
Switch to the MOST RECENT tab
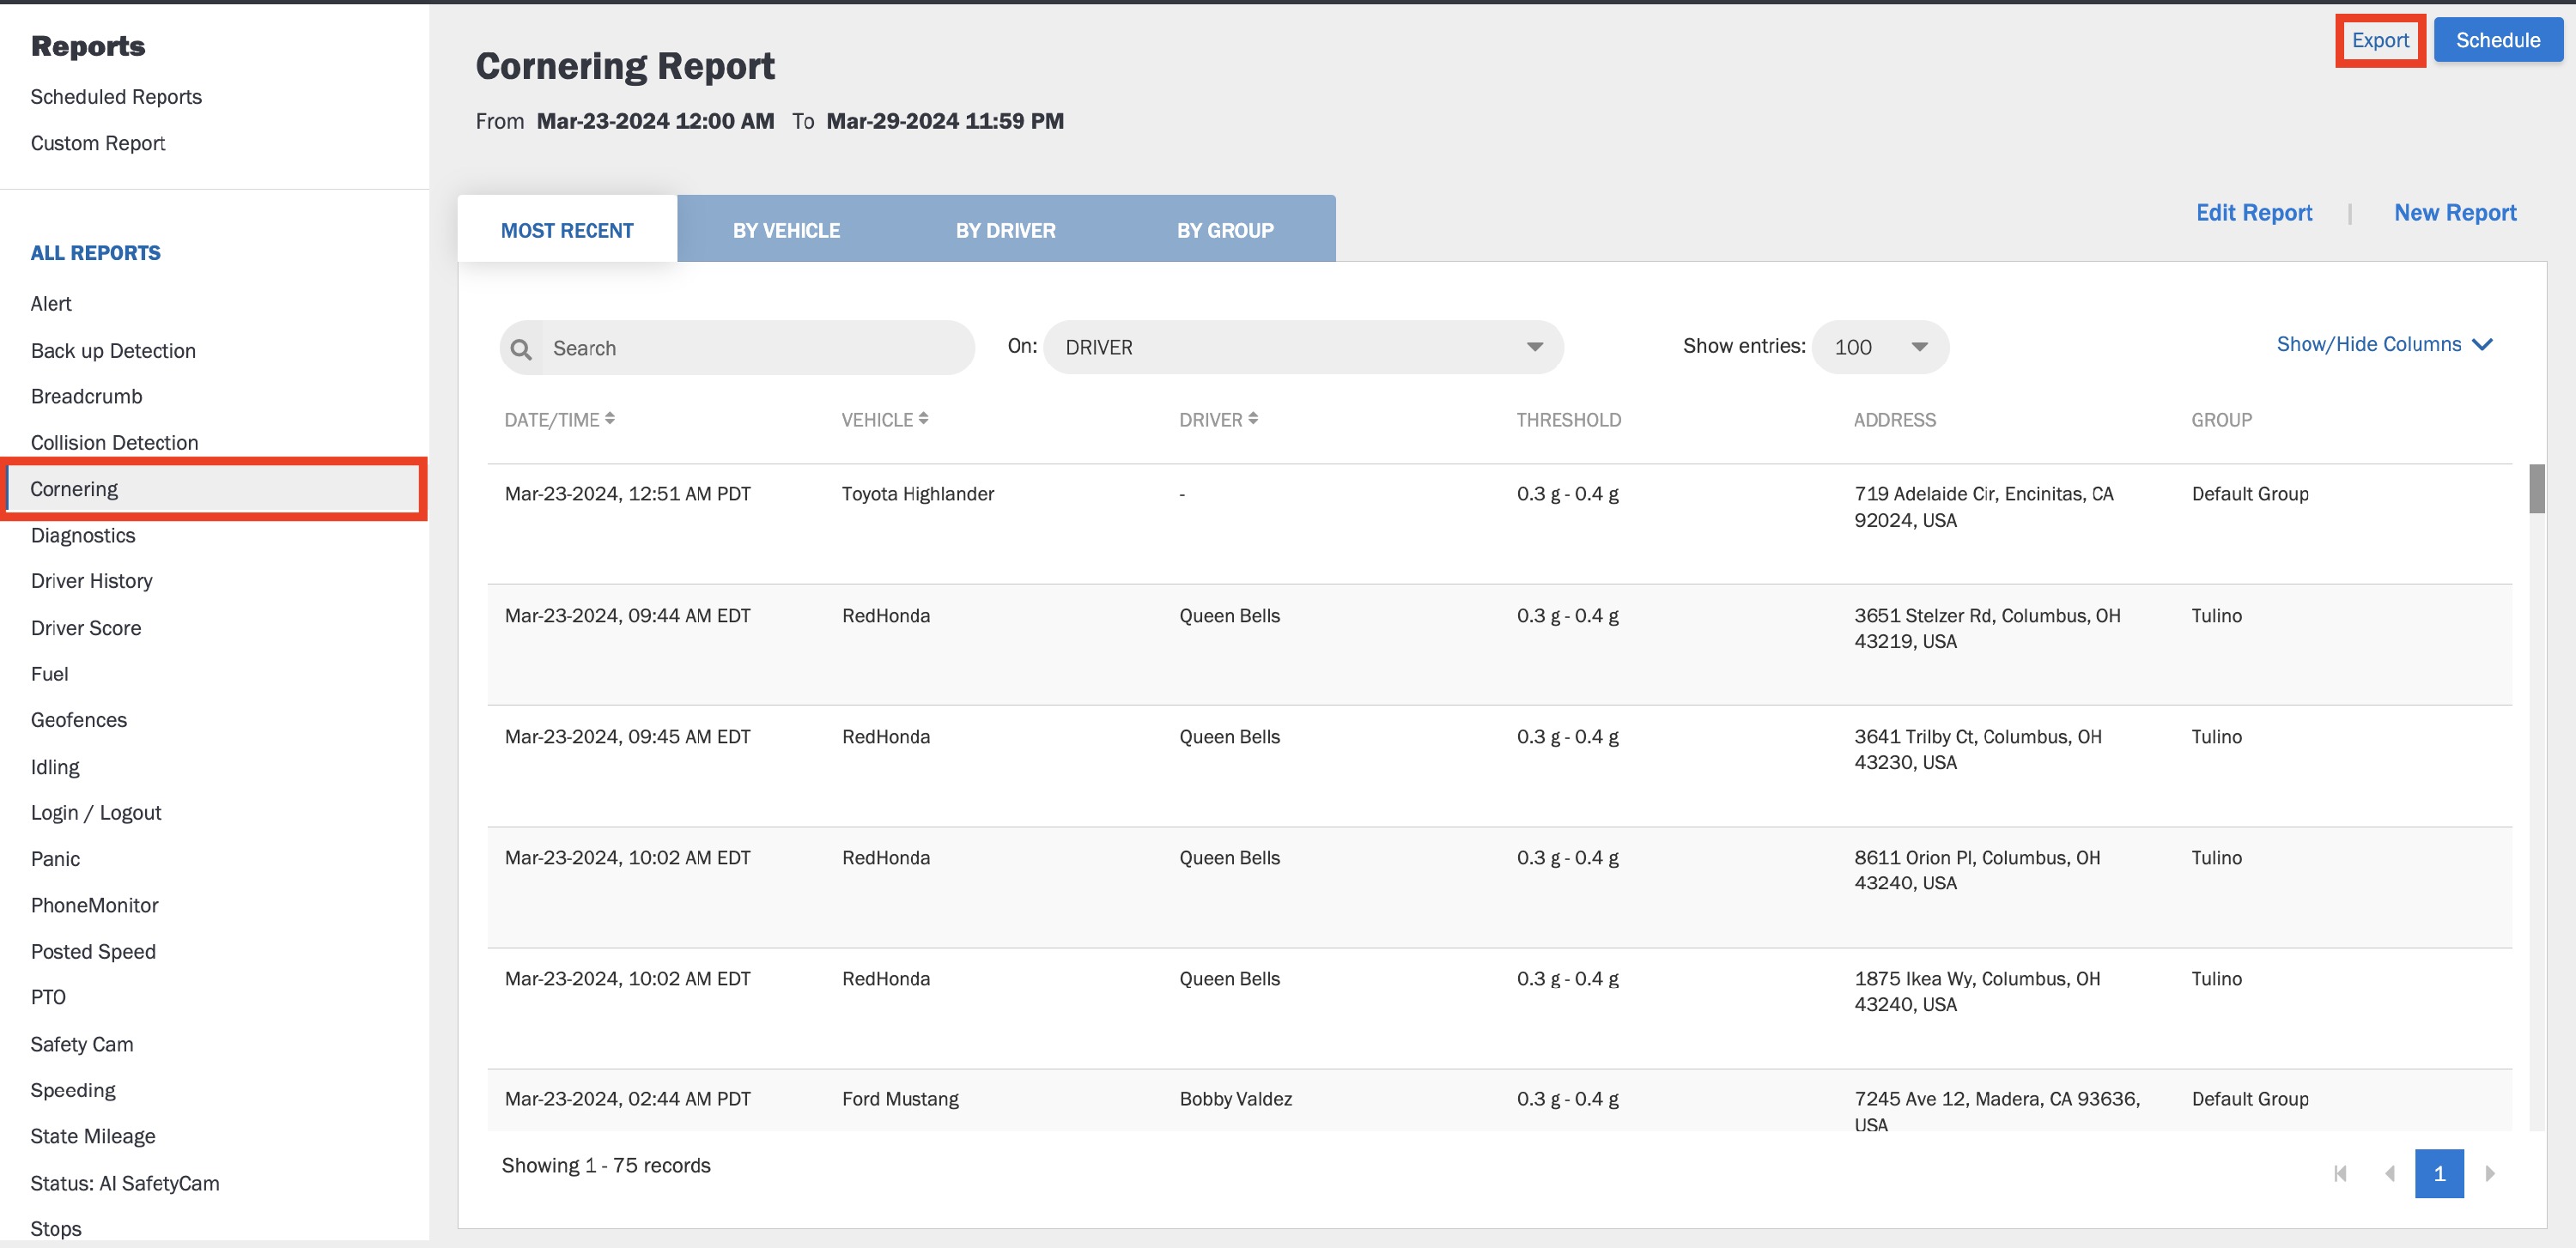pos(567,230)
